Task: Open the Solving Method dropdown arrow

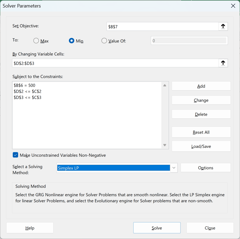Action: click(174, 168)
